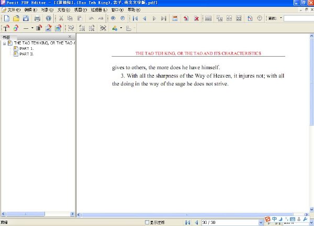
Task: Click the page with red T icon
Action: tap(250, 18)
